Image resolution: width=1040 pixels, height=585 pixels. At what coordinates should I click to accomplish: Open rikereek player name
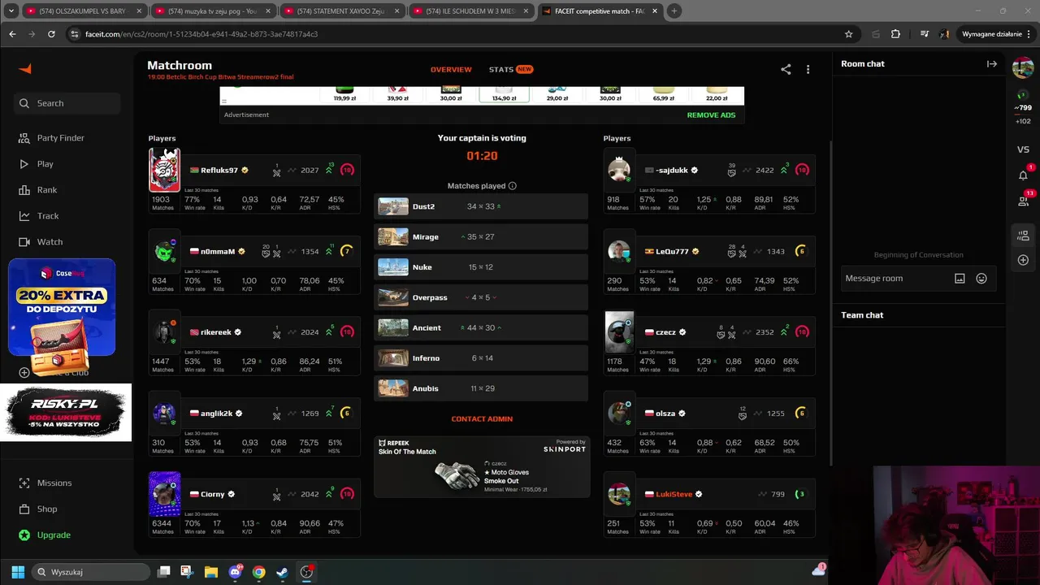(x=216, y=332)
